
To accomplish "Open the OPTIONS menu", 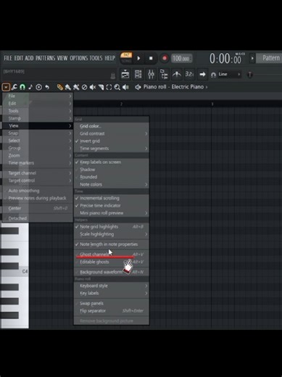I will pyautogui.click(x=79, y=58).
